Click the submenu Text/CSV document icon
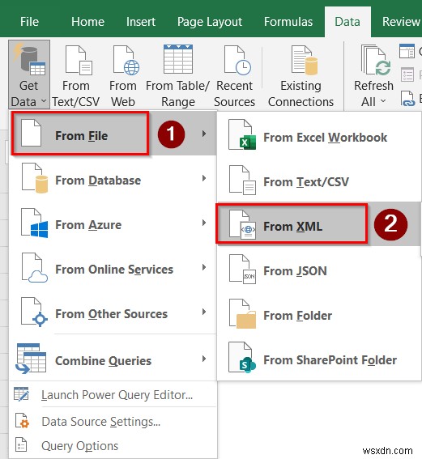Image resolution: width=422 pixels, height=459 pixels. point(242,180)
